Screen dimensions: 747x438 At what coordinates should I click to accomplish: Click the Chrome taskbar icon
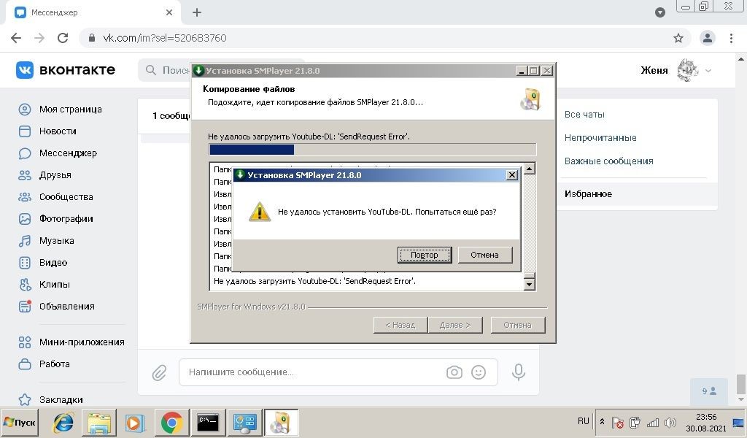click(171, 422)
